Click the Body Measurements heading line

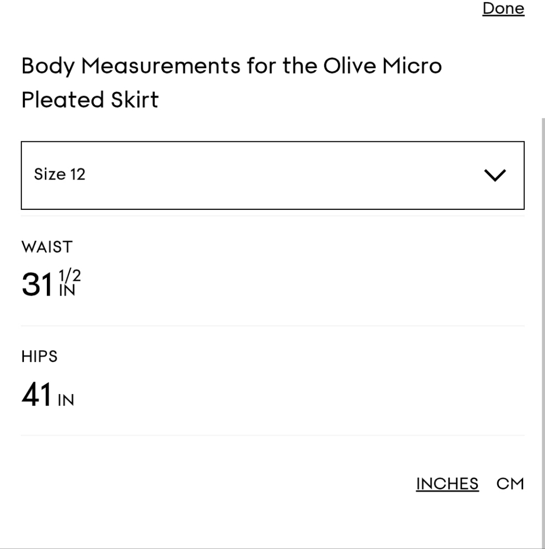point(232,66)
